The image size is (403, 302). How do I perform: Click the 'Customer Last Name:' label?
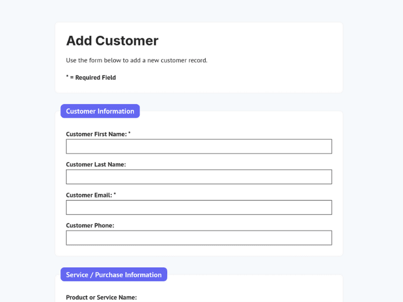(x=96, y=165)
